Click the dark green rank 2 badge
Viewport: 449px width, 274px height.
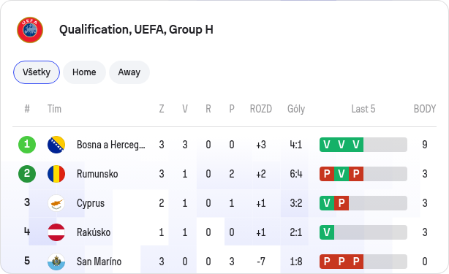(x=27, y=174)
